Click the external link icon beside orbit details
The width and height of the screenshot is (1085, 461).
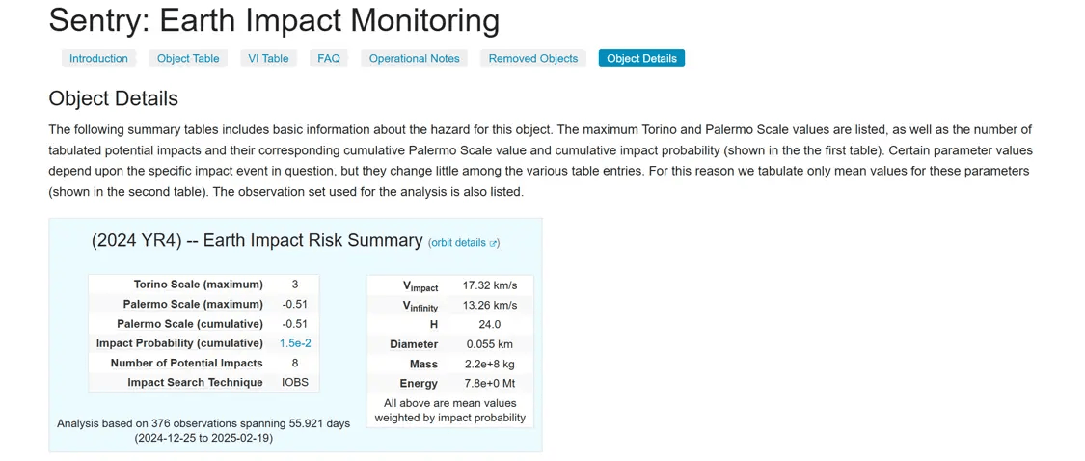(x=494, y=244)
